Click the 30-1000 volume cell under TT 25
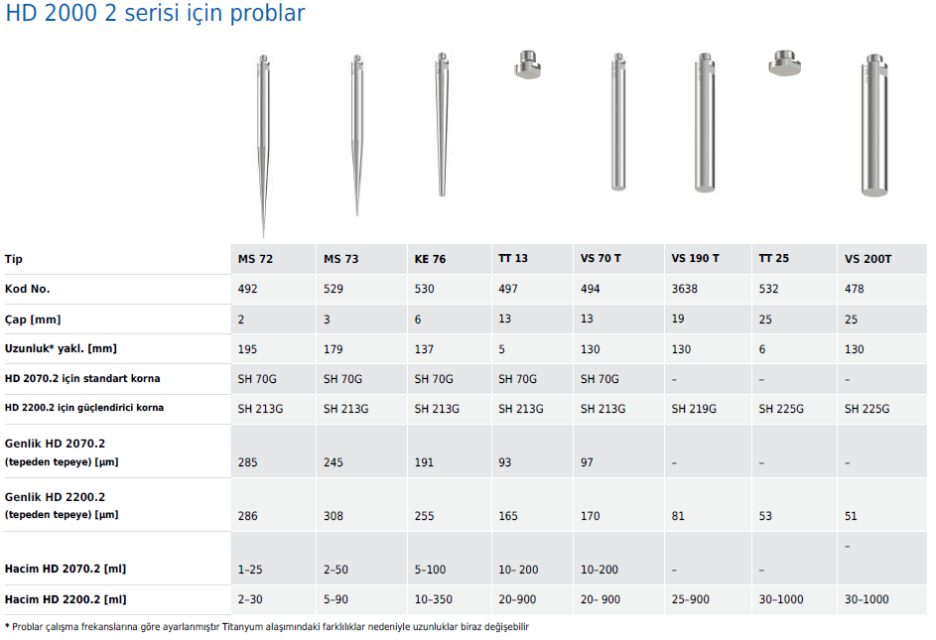This screenshot has height=640, width=936. 781,599
